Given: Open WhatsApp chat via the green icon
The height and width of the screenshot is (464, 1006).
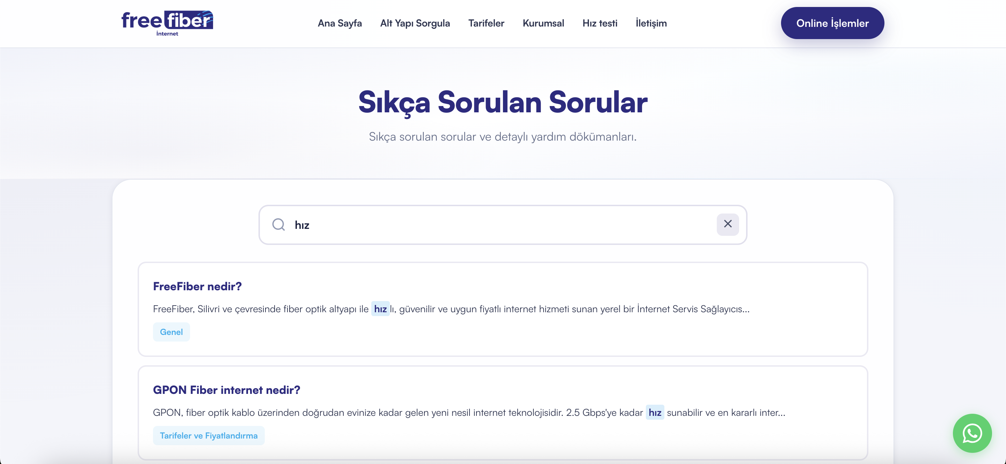Looking at the screenshot, I should (x=972, y=433).
